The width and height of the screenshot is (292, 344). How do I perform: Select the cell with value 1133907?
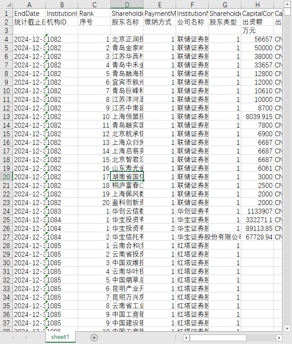[257, 211]
